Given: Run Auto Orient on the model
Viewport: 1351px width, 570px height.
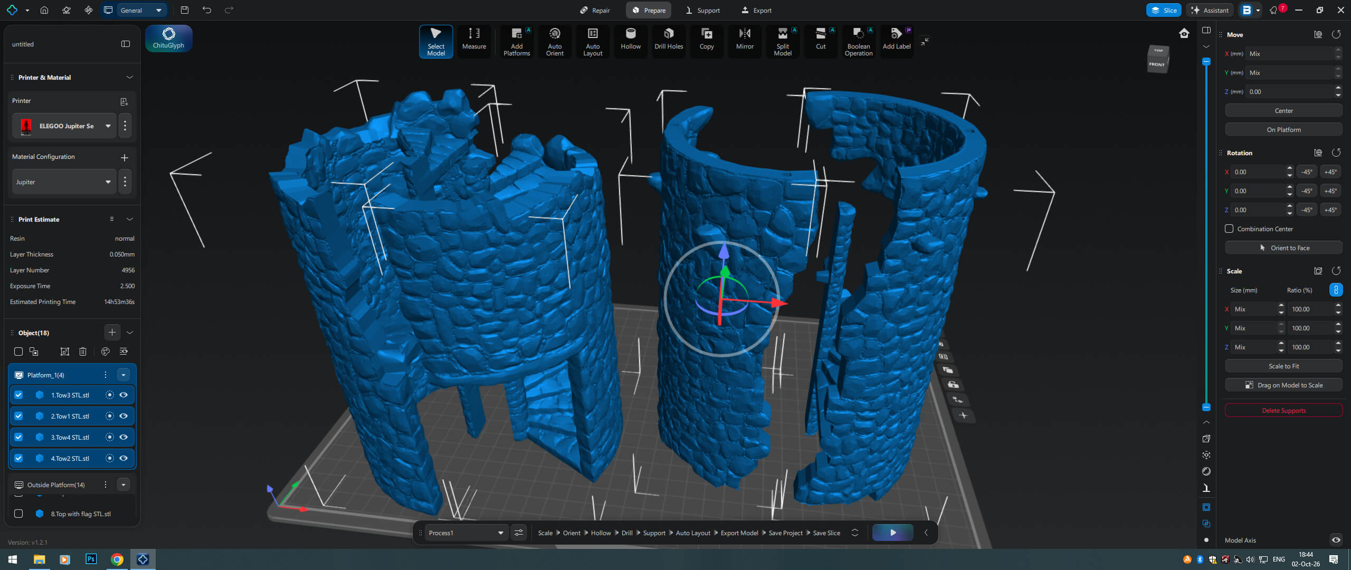Looking at the screenshot, I should coord(555,41).
